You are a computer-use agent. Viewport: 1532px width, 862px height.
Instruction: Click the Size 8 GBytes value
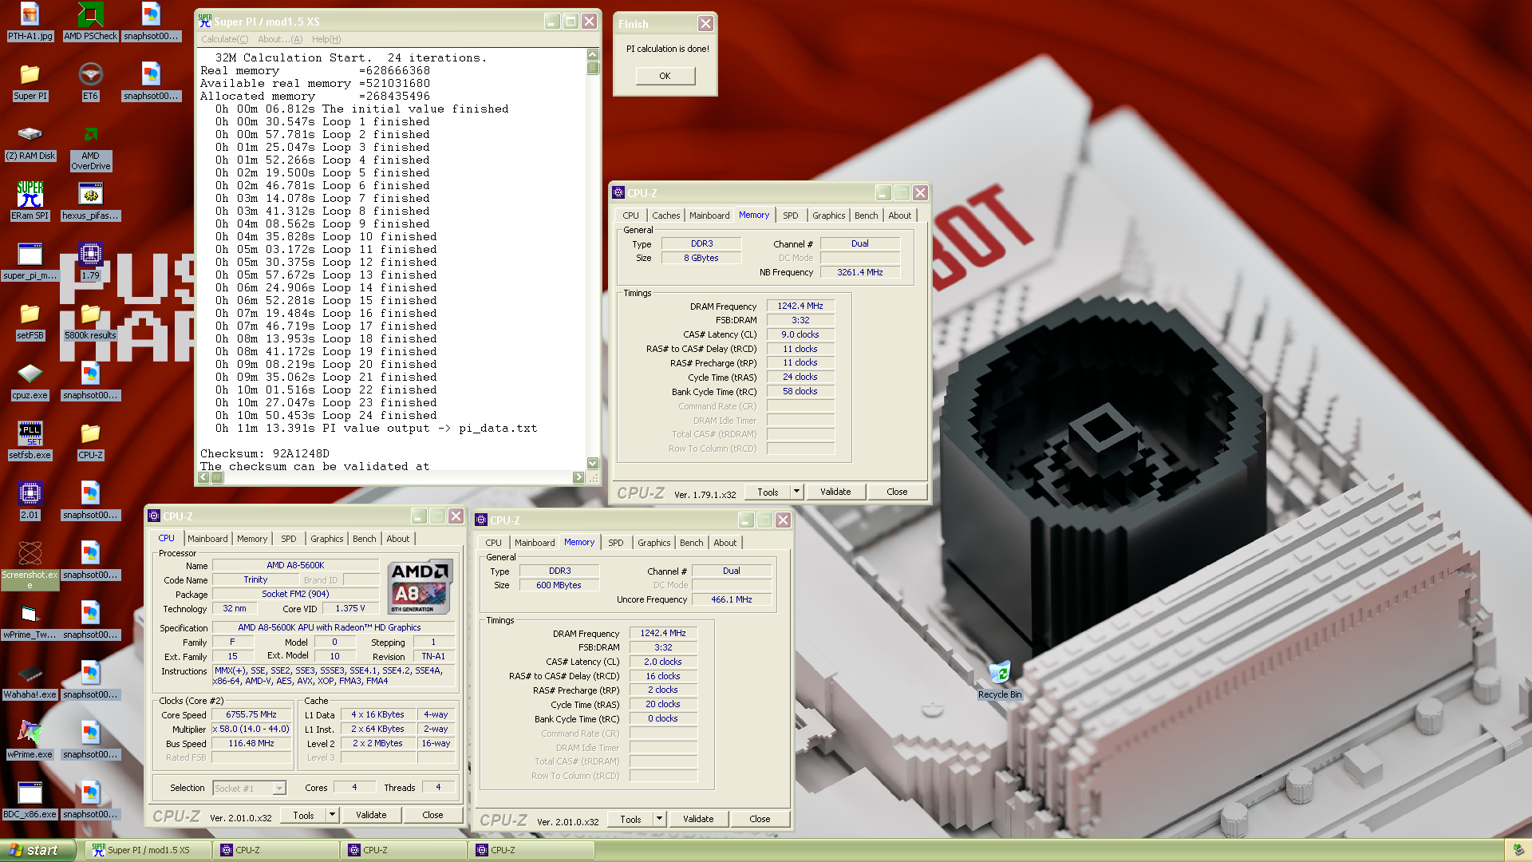[x=701, y=258]
